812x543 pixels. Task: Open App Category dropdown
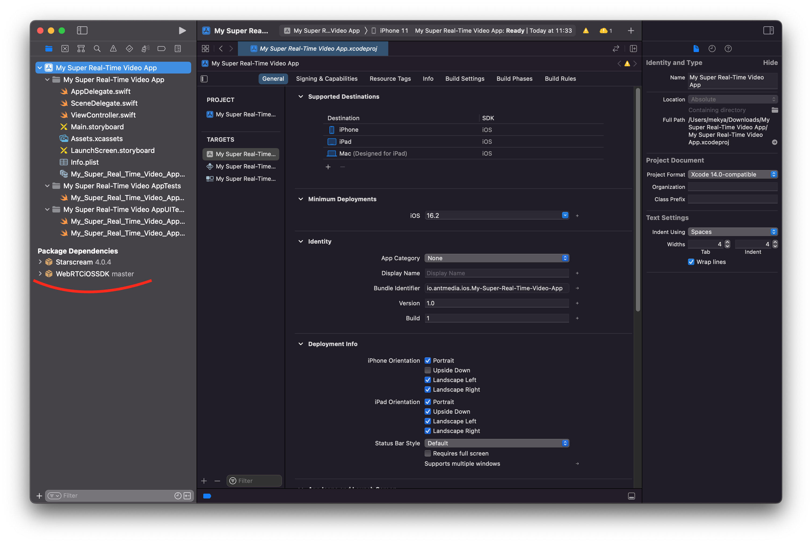497,258
